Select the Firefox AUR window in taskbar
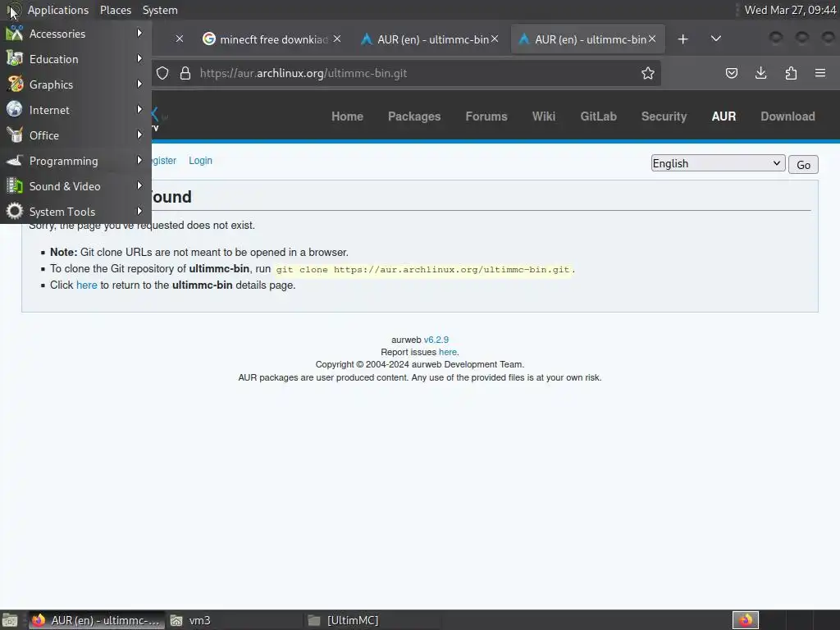This screenshot has width=840, height=630. coord(97,620)
